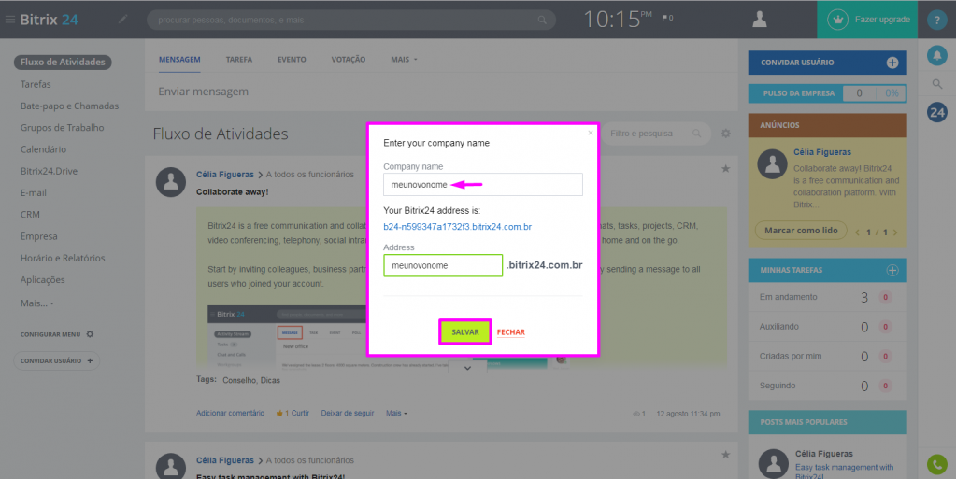This screenshot has height=479, width=956.
Task: Click the round 24 icon in the right sidebar
Action: pos(937,112)
